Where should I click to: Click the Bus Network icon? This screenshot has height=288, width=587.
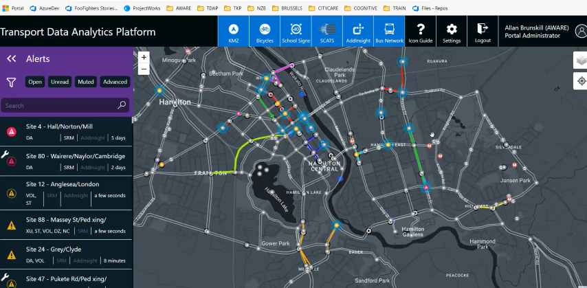389,32
